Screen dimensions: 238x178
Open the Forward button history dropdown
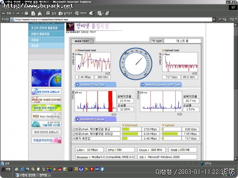[x=22, y=13]
